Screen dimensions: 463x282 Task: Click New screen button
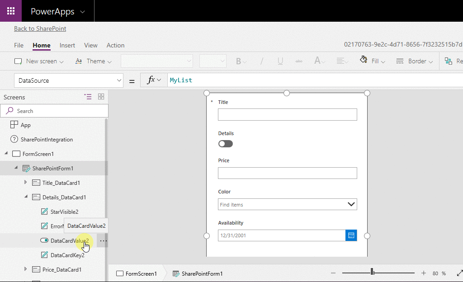[39, 61]
